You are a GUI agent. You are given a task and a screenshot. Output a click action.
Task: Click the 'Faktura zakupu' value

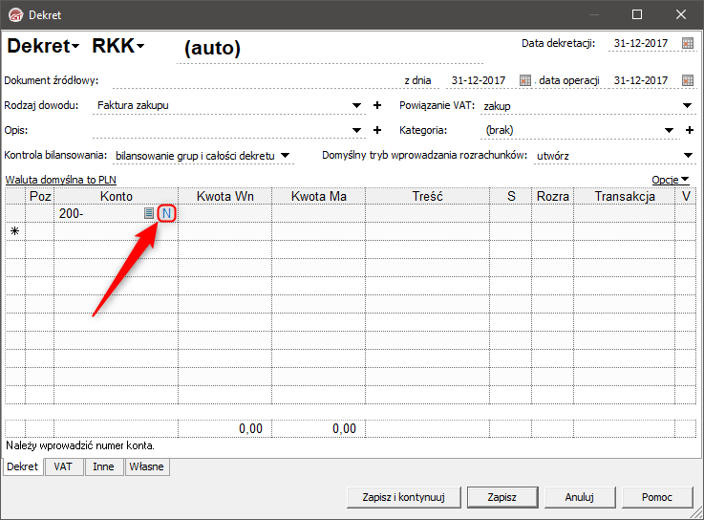[133, 105]
